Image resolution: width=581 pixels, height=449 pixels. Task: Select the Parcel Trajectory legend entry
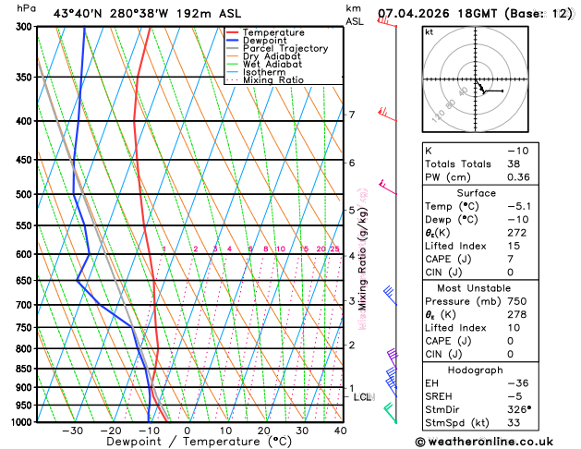tap(285, 49)
